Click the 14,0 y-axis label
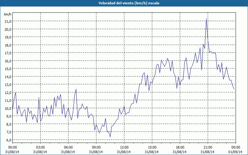248x155 pixels. coord(8,77)
